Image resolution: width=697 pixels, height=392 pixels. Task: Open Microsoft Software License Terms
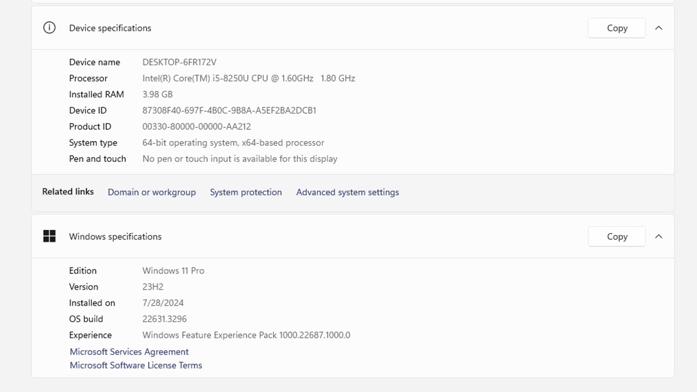coord(136,365)
